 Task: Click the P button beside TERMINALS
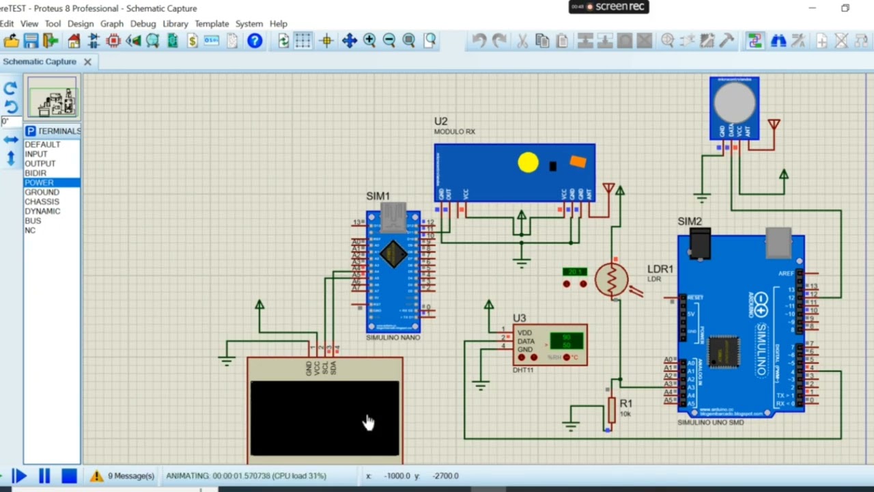pyautogui.click(x=30, y=131)
